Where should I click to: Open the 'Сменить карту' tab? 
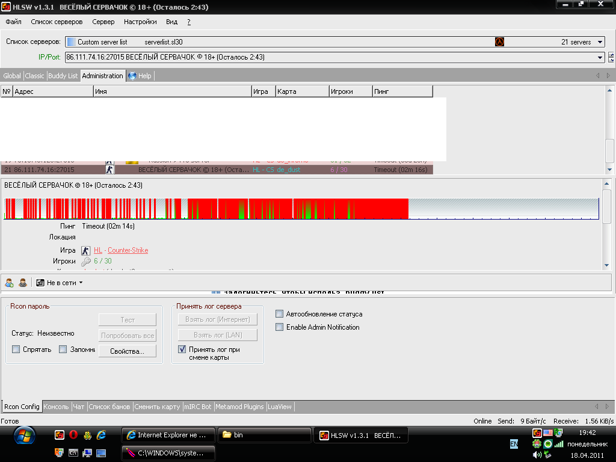click(157, 407)
